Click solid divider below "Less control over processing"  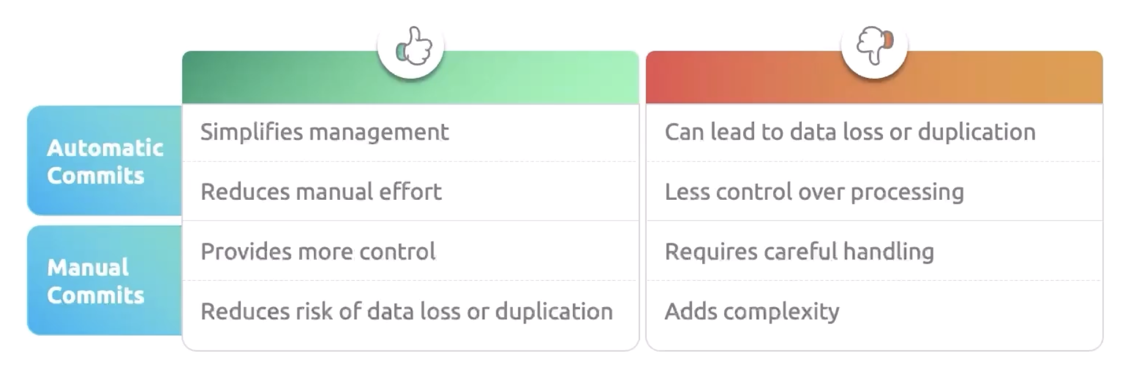(x=874, y=221)
